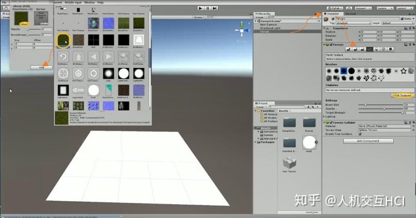Select the white mask asset thumbnail
Image resolution: width=416 pixels, height=218 pixels.
[309, 143]
